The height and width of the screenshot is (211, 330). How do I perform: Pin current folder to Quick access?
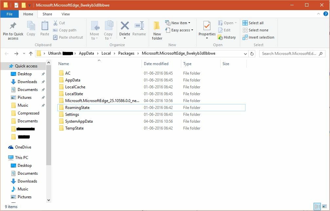point(13,30)
